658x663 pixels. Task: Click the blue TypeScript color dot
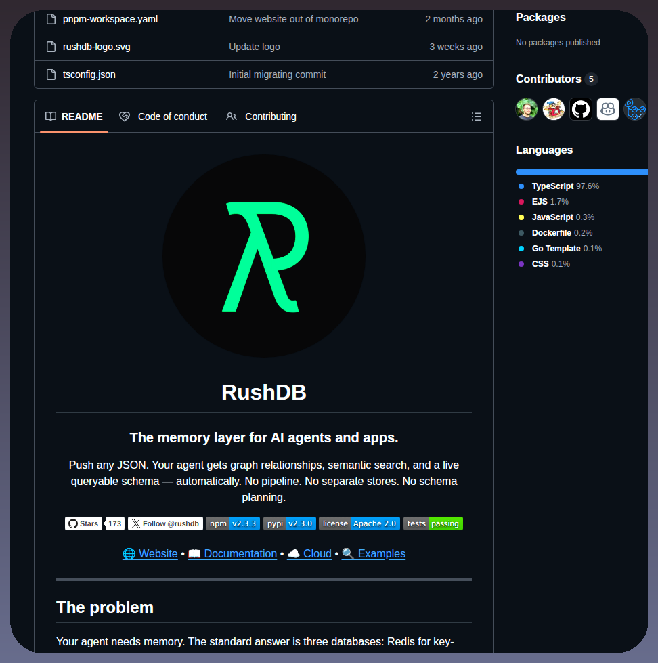click(x=521, y=186)
